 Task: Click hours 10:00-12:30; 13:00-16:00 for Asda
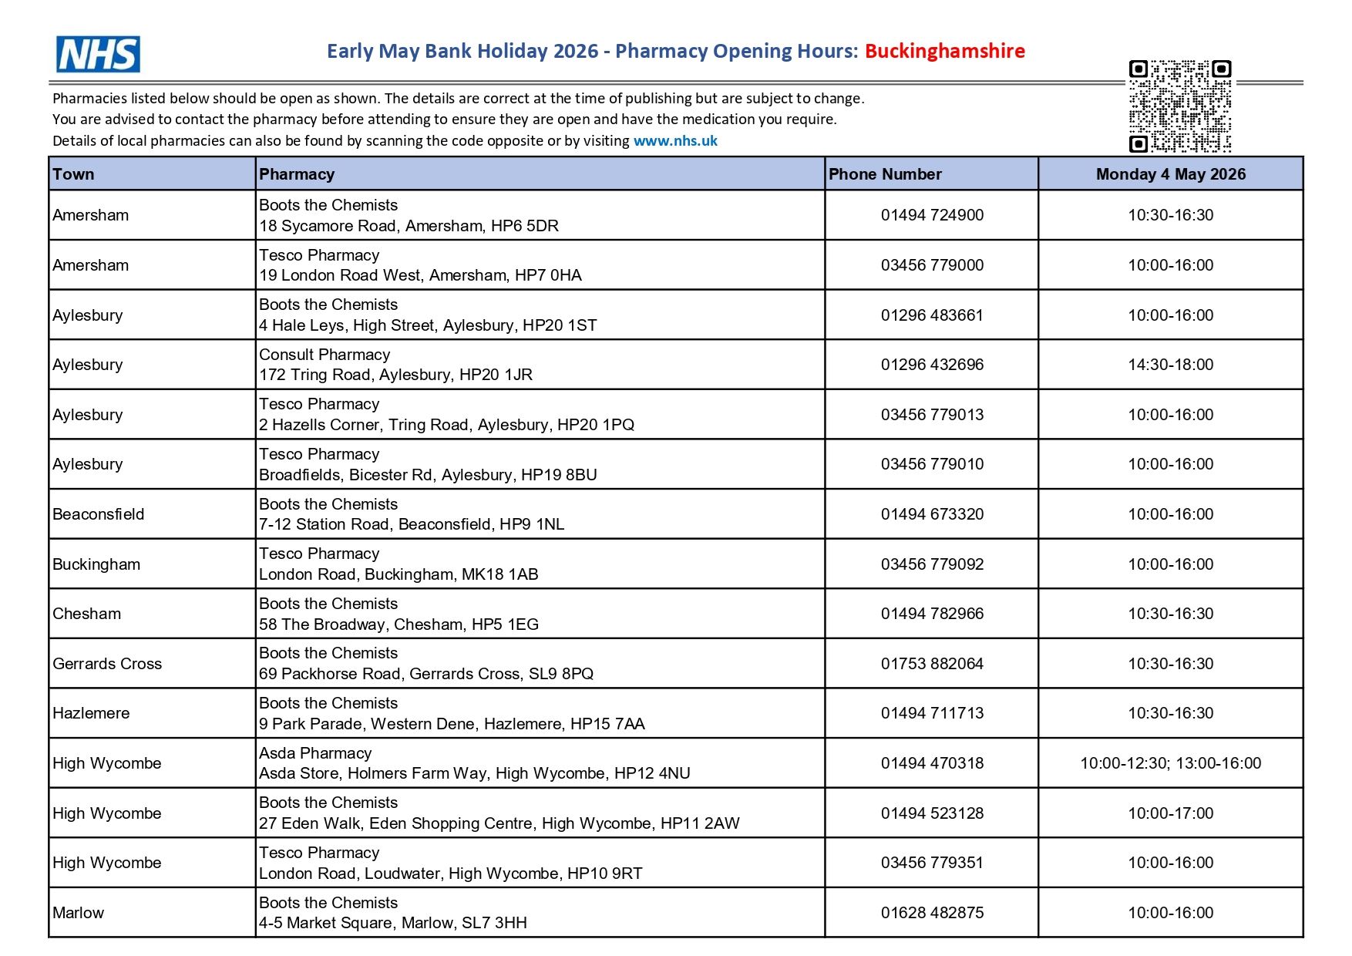(1171, 763)
